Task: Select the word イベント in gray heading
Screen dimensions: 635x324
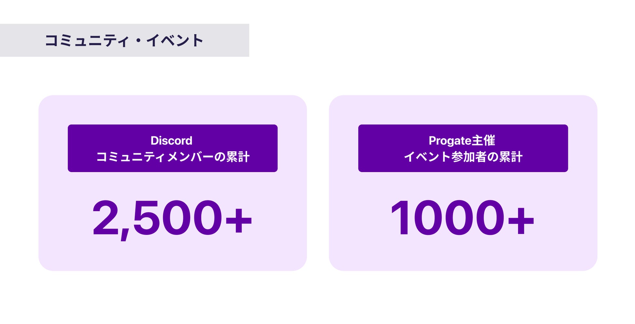Action: (175, 40)
